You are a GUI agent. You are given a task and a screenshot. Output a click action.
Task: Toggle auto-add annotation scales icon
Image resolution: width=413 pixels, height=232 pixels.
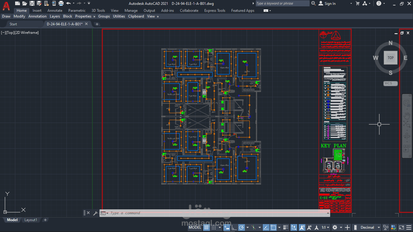309,227
